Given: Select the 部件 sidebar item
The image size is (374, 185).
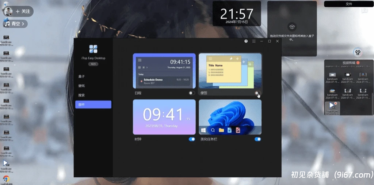Looking at the screenshot, I should pos(93,105).
